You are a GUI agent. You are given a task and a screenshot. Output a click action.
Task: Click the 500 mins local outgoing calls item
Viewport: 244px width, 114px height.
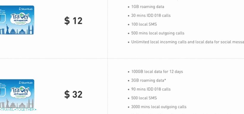pos(158,33)
